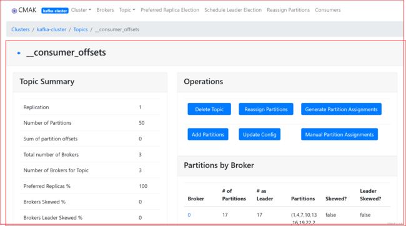This screenshot has height=226, width=406.
Task: Click the Update Config button
Action: pyautogui.click(x=259, y=134)
